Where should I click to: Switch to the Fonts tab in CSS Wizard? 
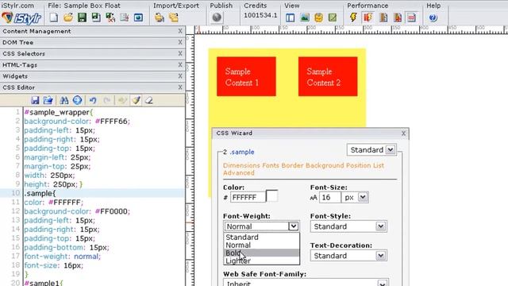pyautogui.click(x=271, y=165)
